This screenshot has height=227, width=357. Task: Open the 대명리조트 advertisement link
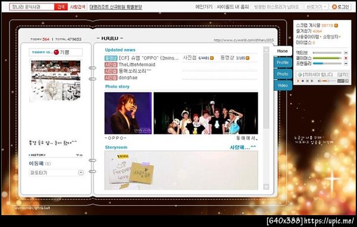pyautogui.click(x=115, y=7)
